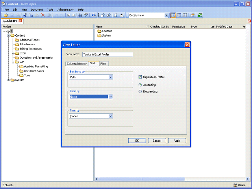Click the View name text field

pyautogui.click(x=107, y=54)
